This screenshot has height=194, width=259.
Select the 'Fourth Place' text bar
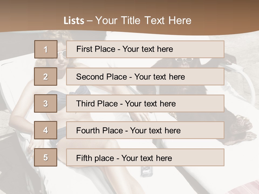145,130
